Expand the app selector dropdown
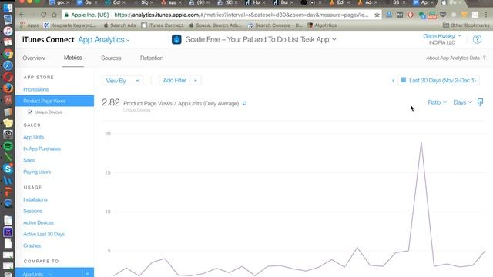493x277 pixels. click(334, 39)
